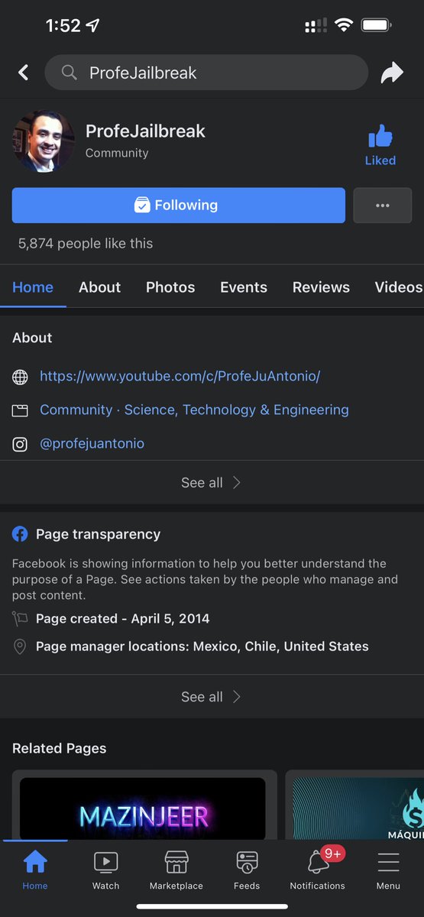Open the Notifications bell icon

tap(318, 863)
